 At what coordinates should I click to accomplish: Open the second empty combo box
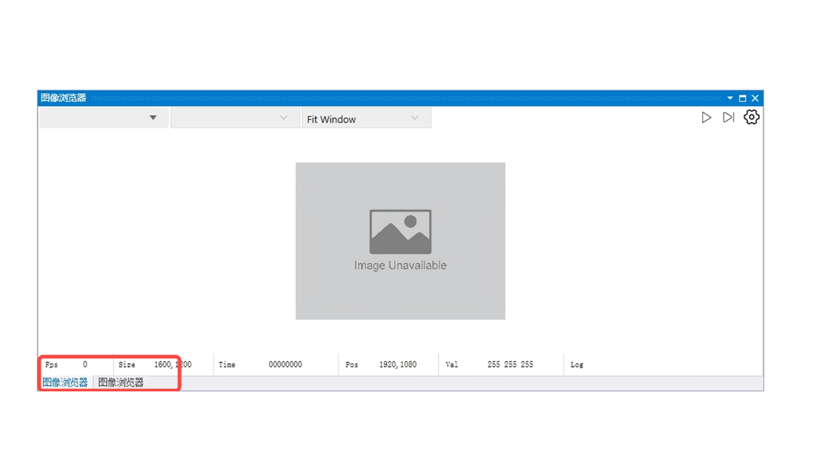coord(235,118)
